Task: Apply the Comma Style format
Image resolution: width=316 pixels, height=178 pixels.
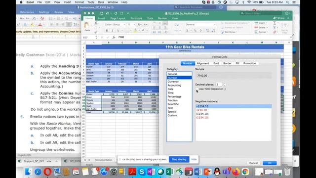Action: point(201,31)
